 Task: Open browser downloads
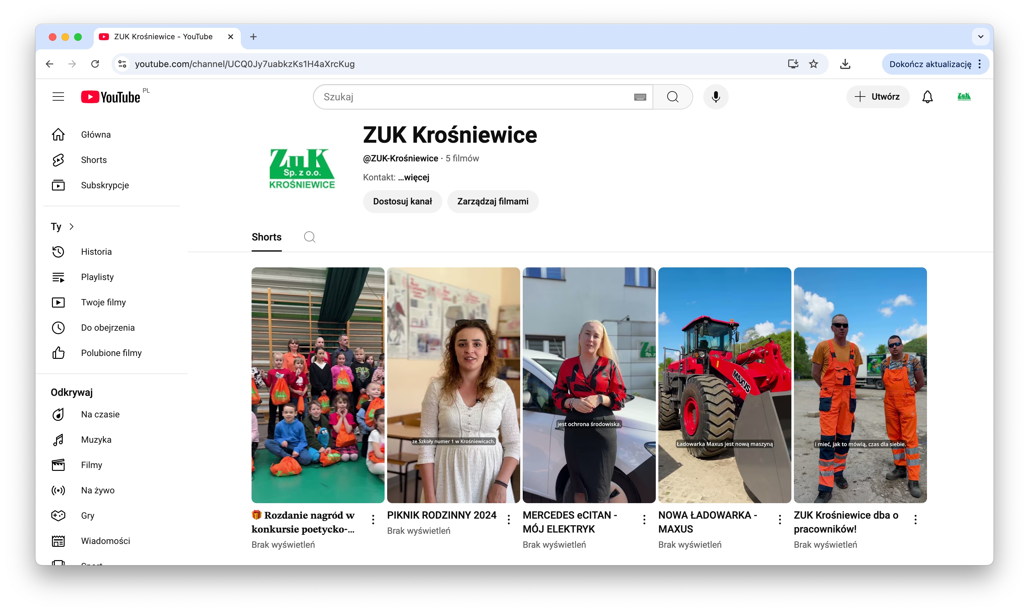pyautogui.click(x=845, y=64)
